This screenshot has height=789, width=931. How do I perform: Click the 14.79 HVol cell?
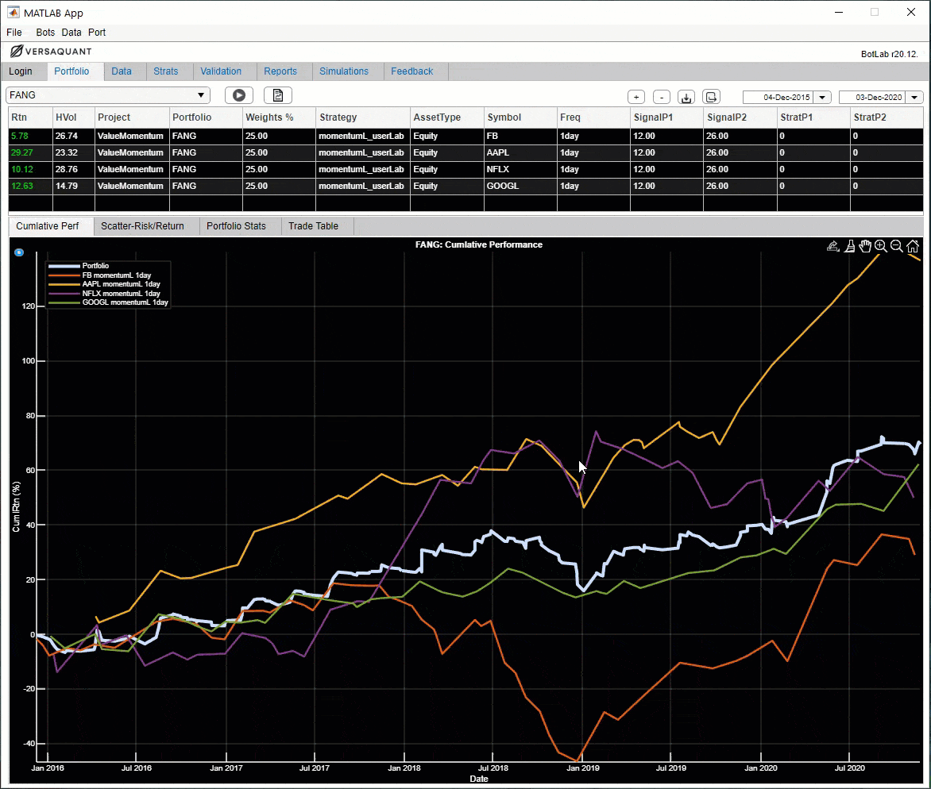point(74,186)
